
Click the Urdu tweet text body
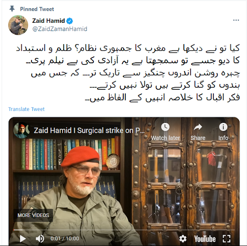(128, 72)
